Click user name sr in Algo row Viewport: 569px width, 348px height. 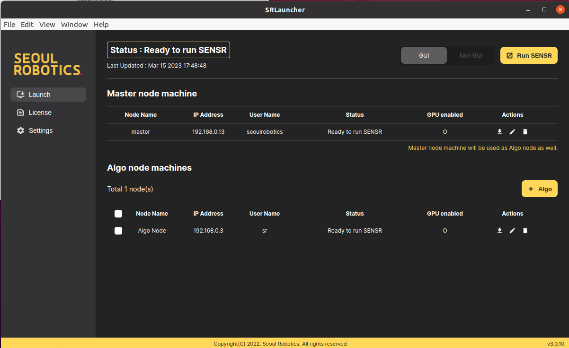click(x=265, y=231)
